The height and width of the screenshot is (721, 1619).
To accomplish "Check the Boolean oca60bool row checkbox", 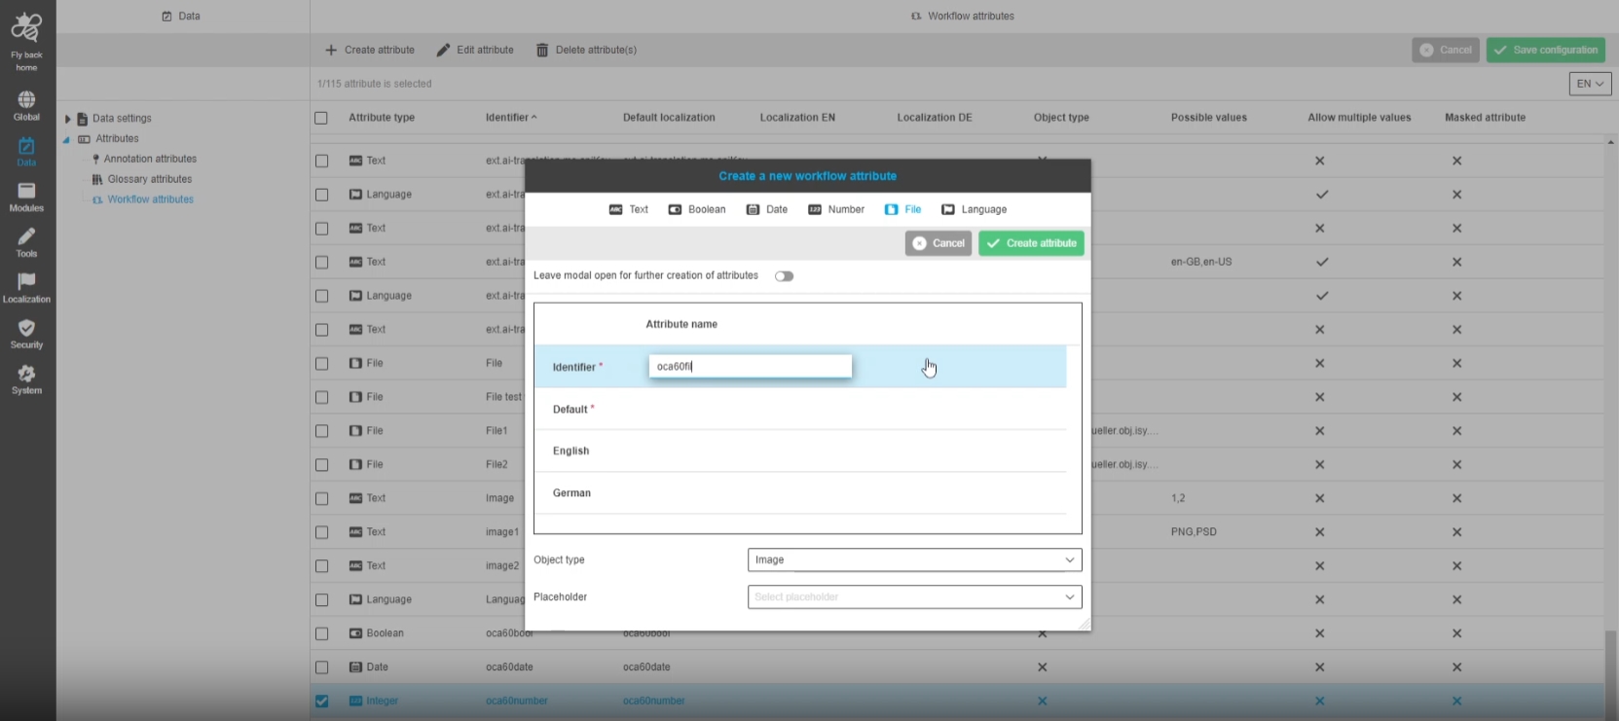I will tap(322, 633).
